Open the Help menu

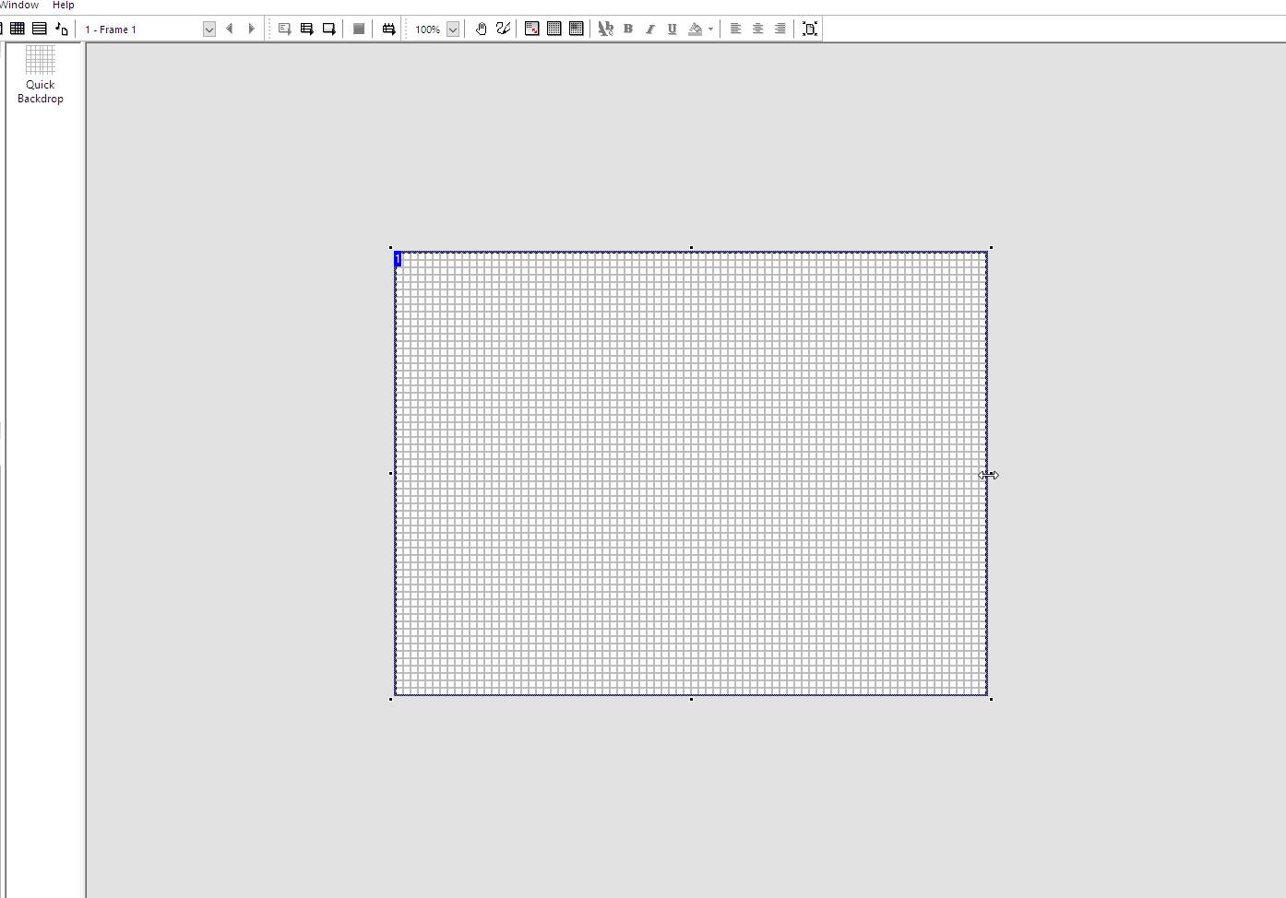coord(64,6)
